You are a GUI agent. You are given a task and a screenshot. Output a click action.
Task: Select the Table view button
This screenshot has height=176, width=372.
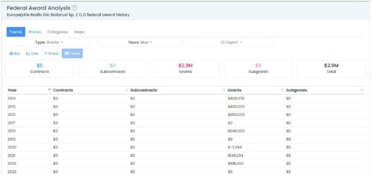72,54
